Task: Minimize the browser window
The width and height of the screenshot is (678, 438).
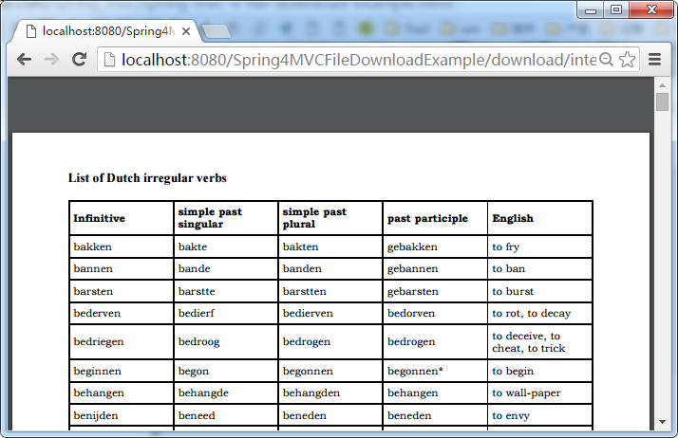Action: coord(591,10)
